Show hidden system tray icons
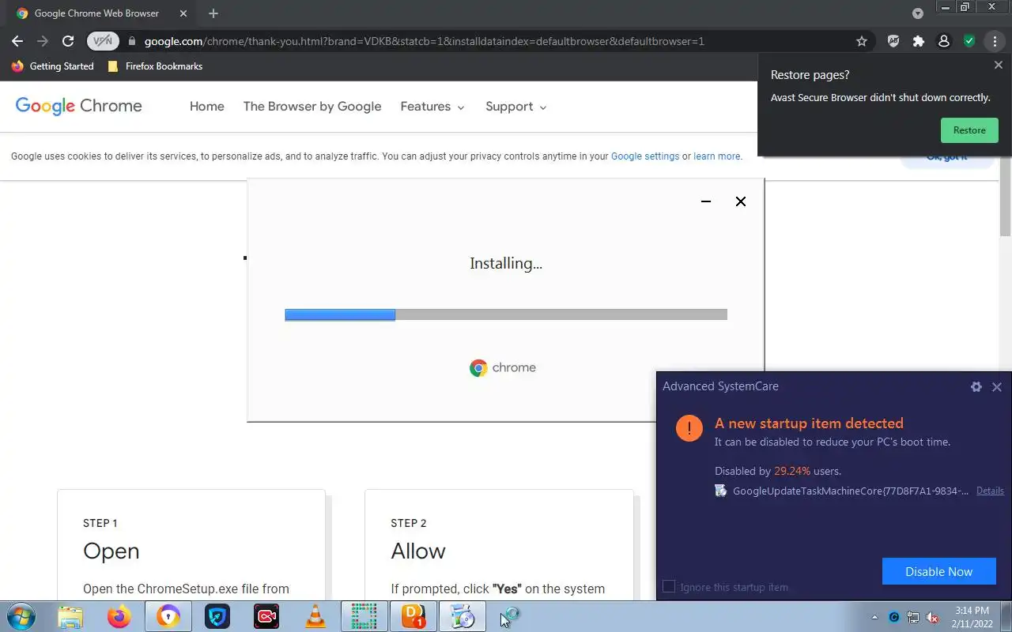Viewport: 1012px width, 632px height. (x=874, y=617)
